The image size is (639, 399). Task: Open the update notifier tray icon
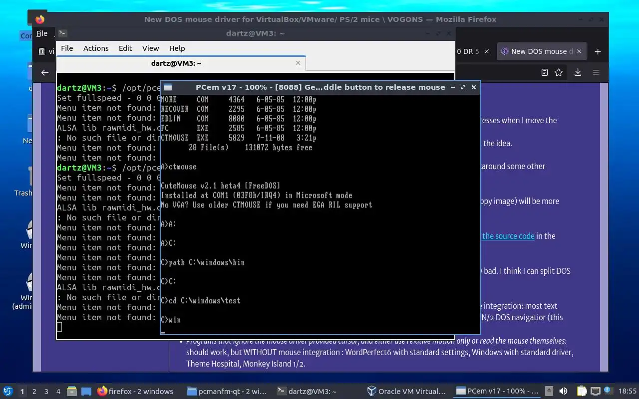pos(608,391)
